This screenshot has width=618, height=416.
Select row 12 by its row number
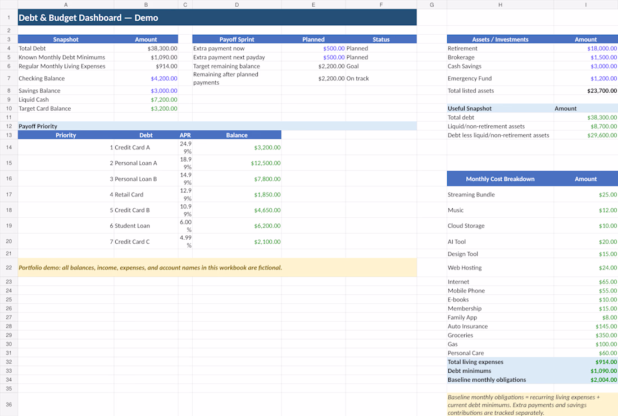coord(8,126)
